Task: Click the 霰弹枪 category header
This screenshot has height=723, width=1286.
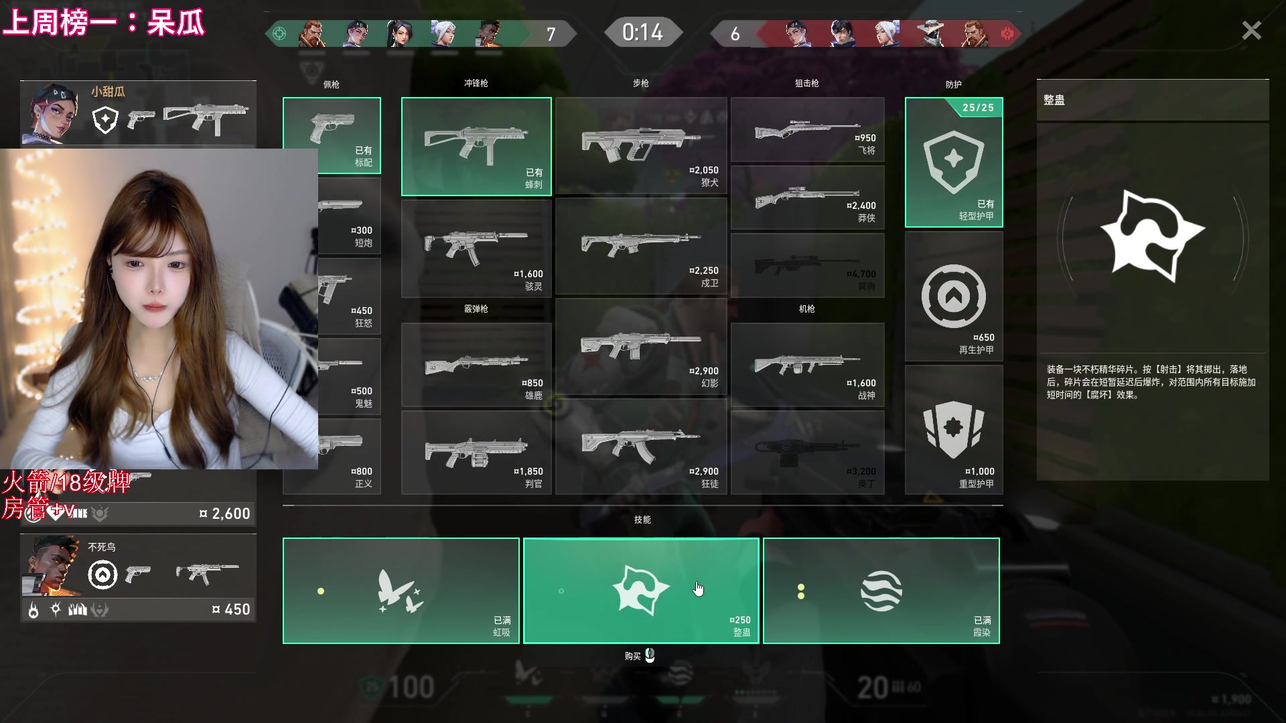Action: tap(476, 309)
